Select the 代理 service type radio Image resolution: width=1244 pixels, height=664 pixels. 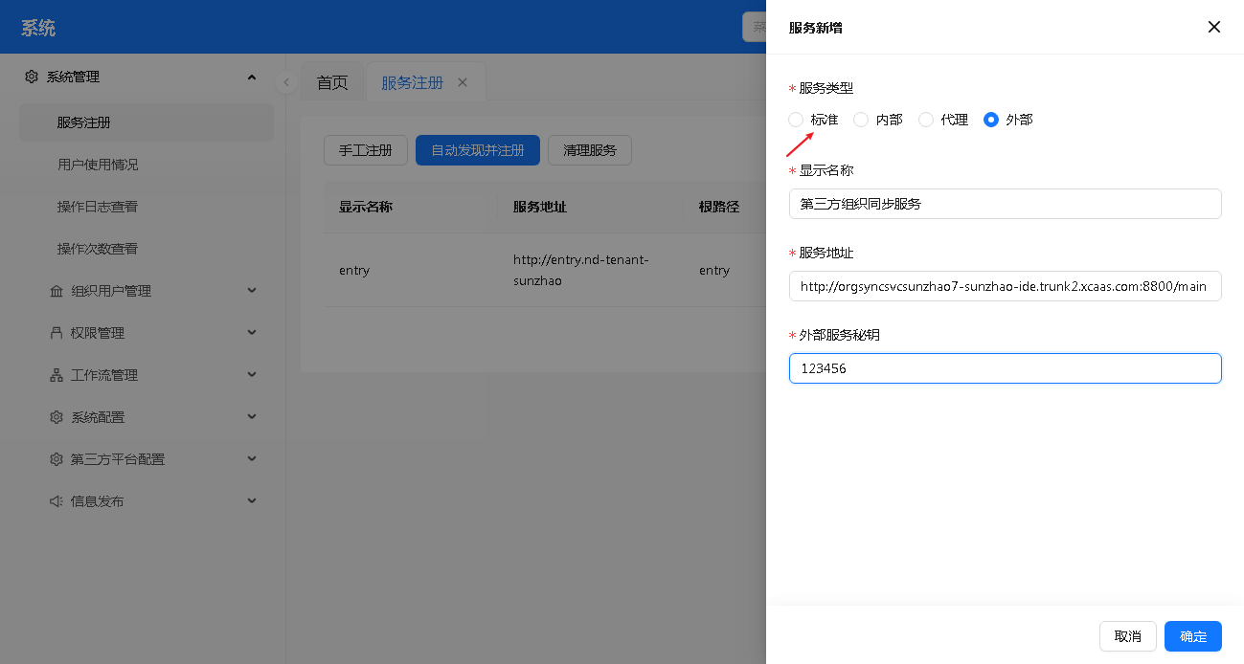(x=926, y=120)
